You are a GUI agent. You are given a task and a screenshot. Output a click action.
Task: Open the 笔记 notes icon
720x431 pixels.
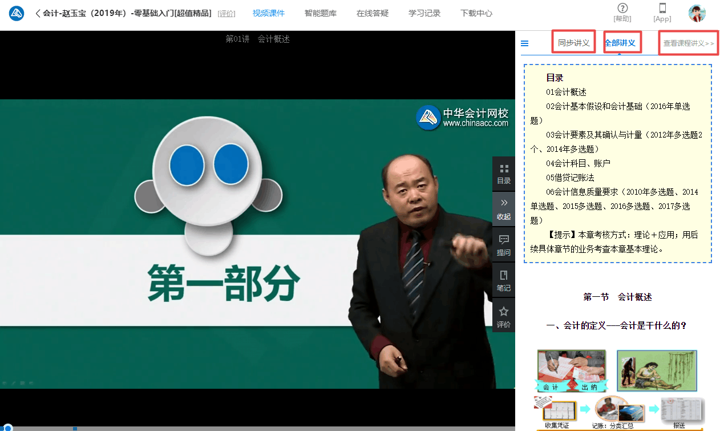503,281
